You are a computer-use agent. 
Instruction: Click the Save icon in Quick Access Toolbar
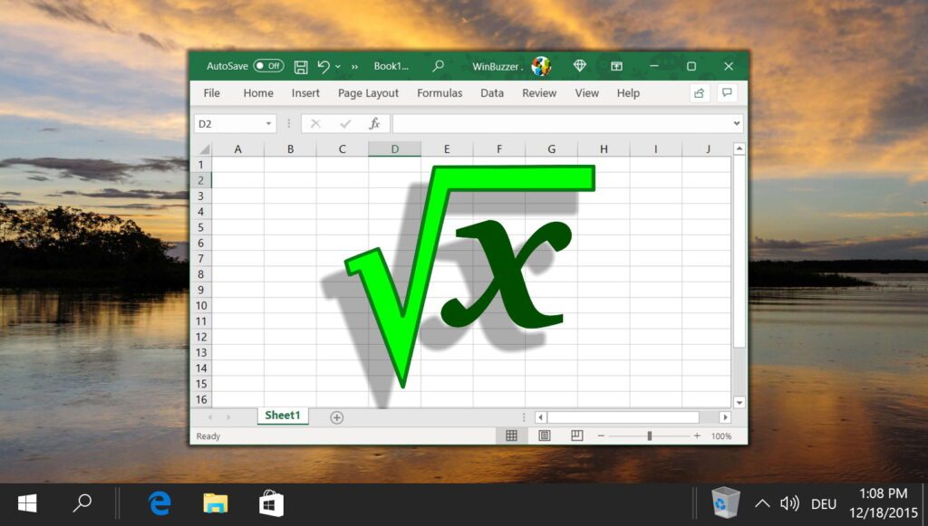tap(301, 66)
